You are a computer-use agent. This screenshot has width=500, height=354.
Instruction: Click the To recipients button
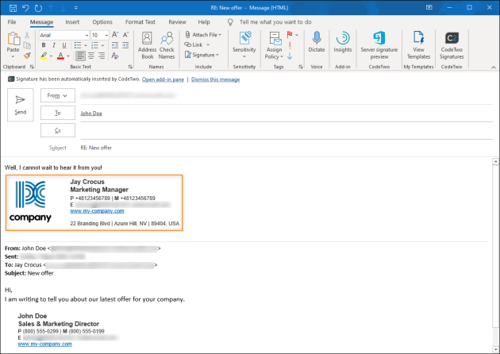pyautogui.click(x=58, y=113)
